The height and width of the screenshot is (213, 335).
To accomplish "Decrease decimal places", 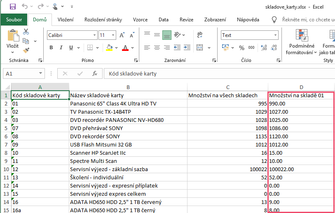I will pos(274,48).
